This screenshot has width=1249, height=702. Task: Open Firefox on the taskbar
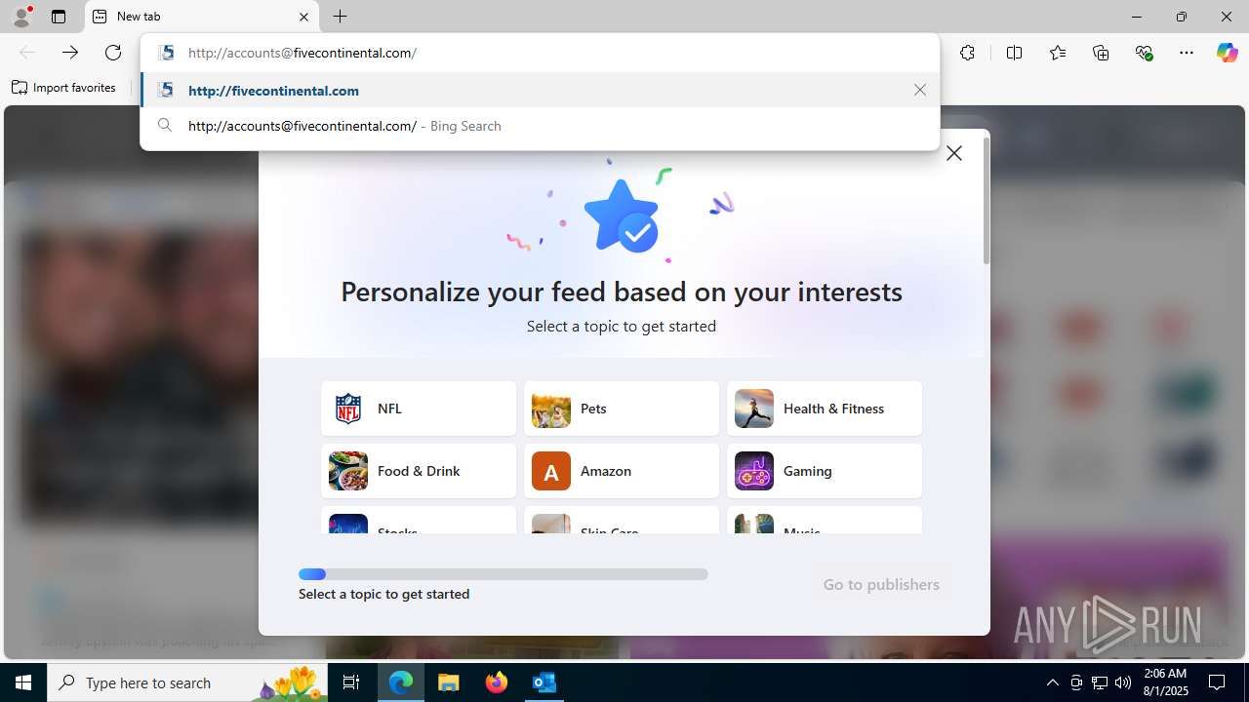497,682
